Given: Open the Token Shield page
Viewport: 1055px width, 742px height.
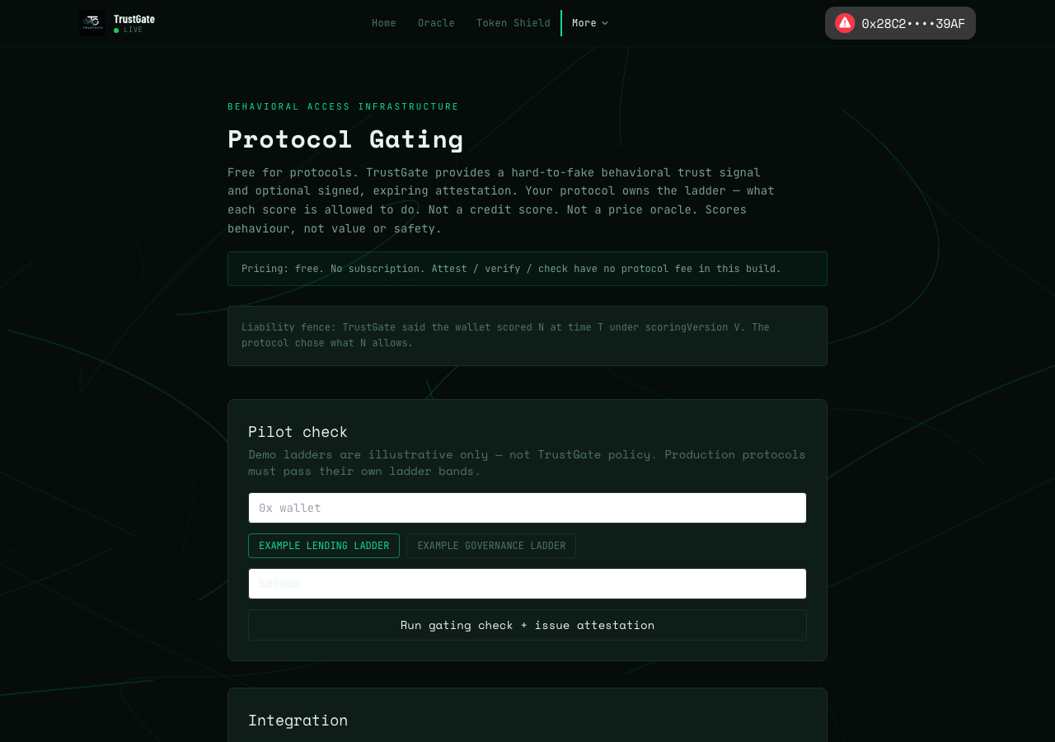Looking at the screenshot, I should tap(513, 23).
